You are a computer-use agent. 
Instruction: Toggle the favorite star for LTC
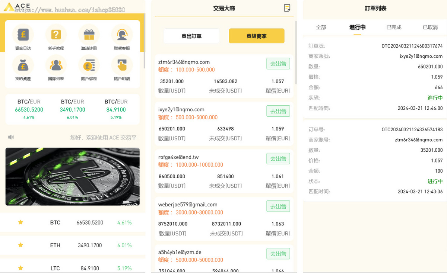point(21,268)
